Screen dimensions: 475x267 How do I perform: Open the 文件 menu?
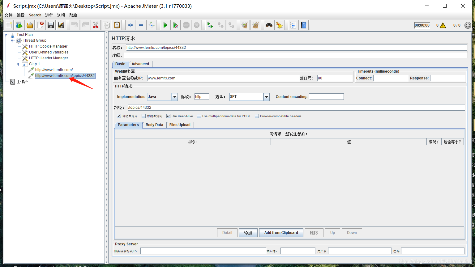(x=9, y=15)
